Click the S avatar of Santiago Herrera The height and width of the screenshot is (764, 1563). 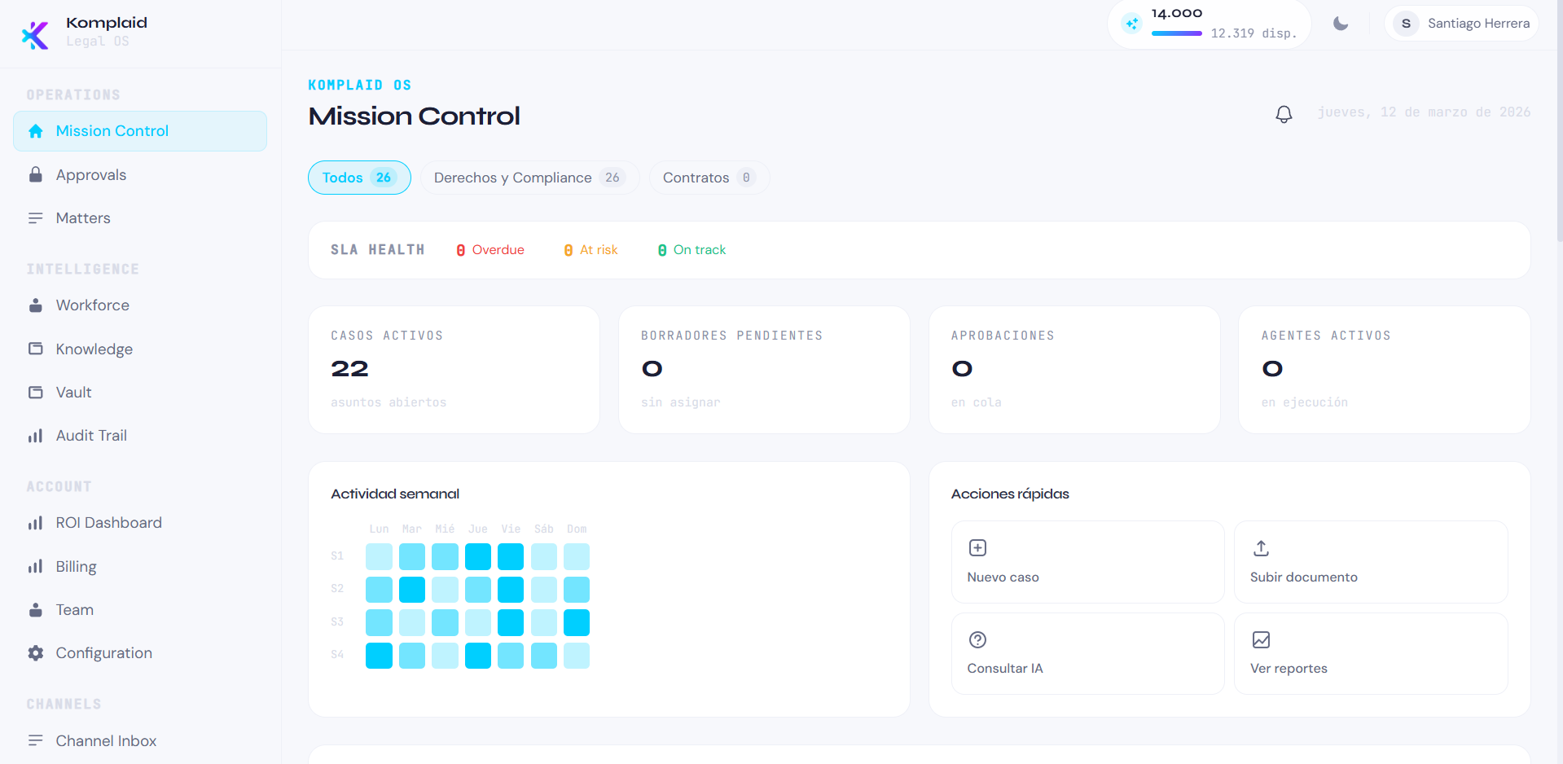[1406, 24]
